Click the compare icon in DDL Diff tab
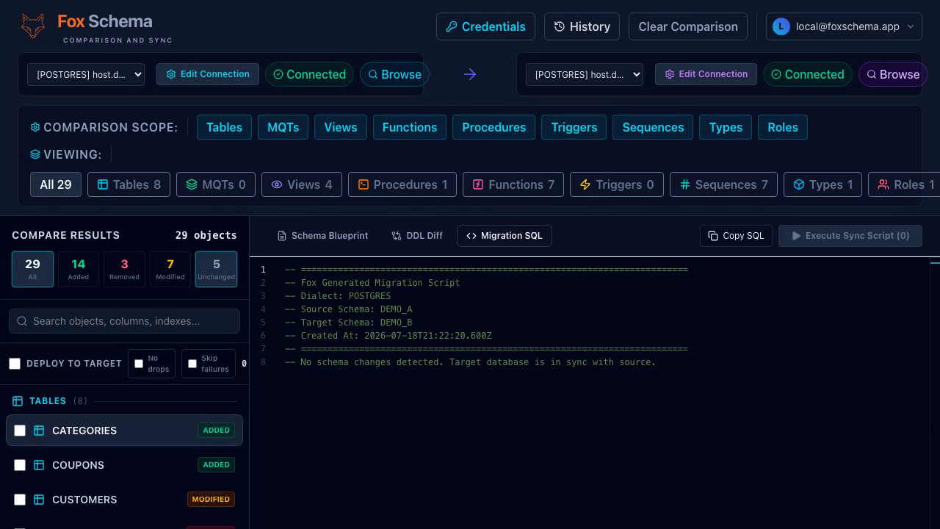Image resolution: width=940 pixels, height=529 pixels. pos(397,236)
